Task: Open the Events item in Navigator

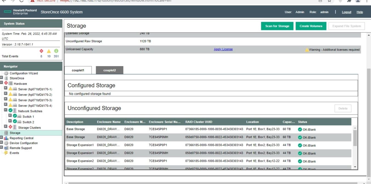Action: pyautogui.click(x=14, y=153)
